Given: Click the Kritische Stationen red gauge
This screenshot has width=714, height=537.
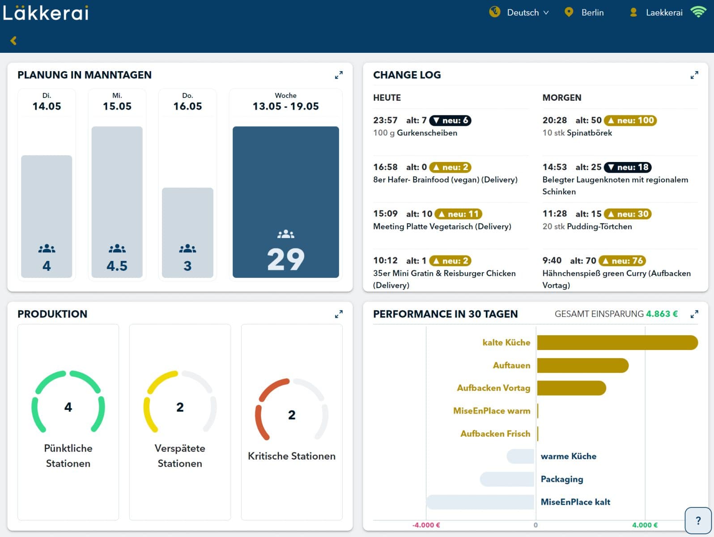Looking at the screenshot, I should point(292,409).
